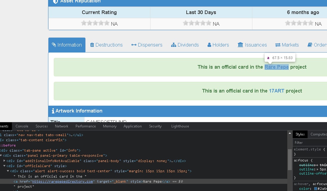Click the Holders user icon
This screenshot has height=191, width=327.
[x=209, y=45]
